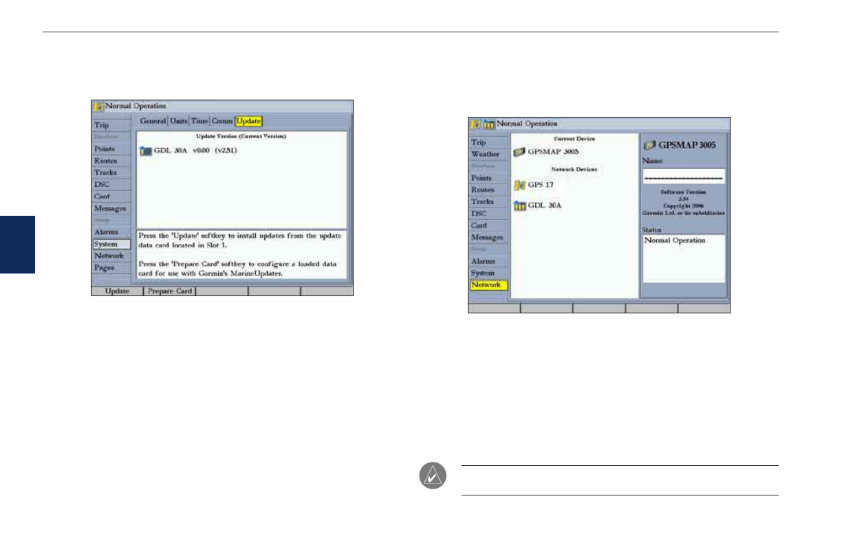The height and width of the screenshot is (547, 842).
Task: Select Pages in the sidebar
Action: click(111, 267)
